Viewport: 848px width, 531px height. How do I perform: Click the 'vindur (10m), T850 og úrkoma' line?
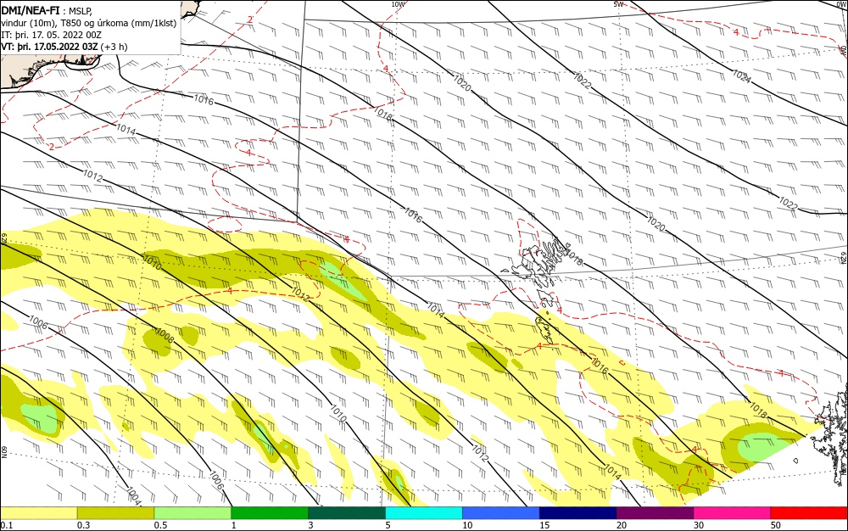click(x=89, y=23)
